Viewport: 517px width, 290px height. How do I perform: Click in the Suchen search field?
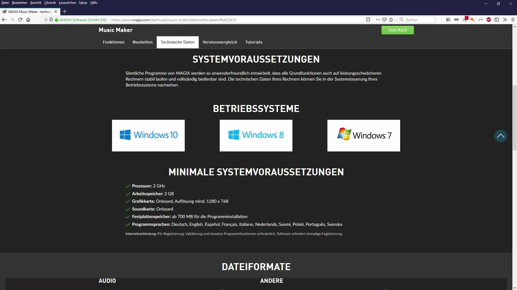(x=419, y=20)
